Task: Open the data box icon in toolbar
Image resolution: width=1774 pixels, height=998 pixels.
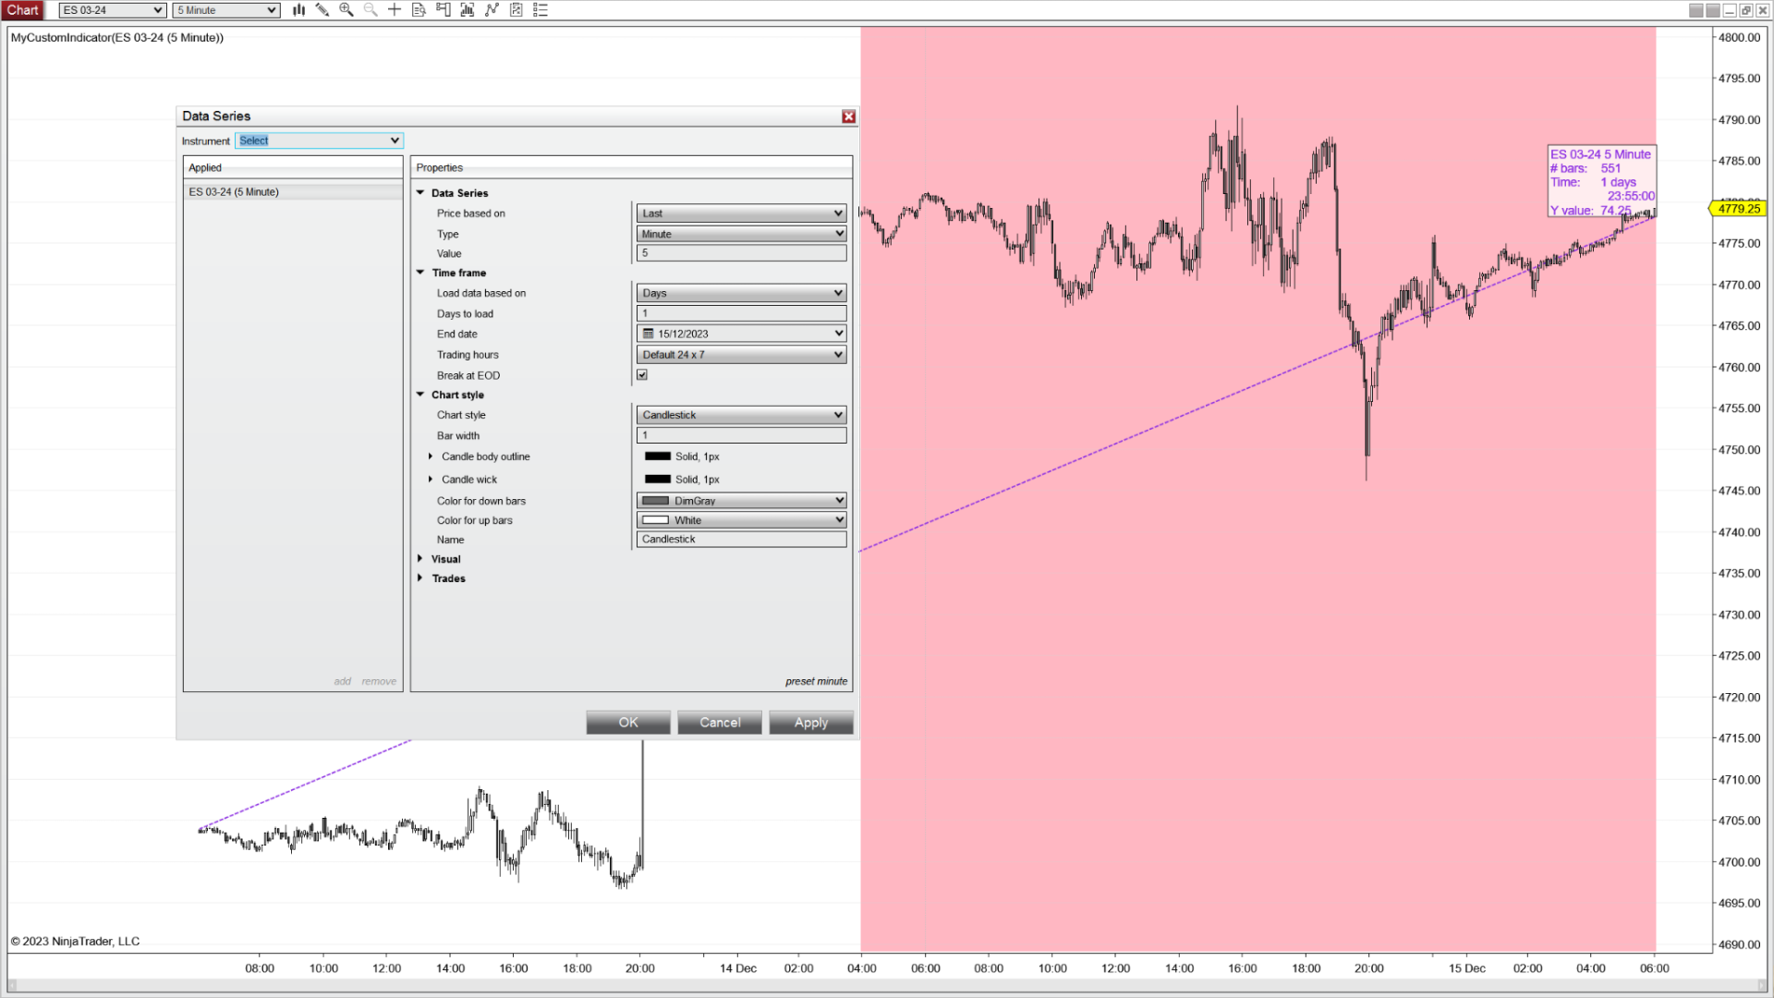Action: pyautogui.click(x=419, y=10)
